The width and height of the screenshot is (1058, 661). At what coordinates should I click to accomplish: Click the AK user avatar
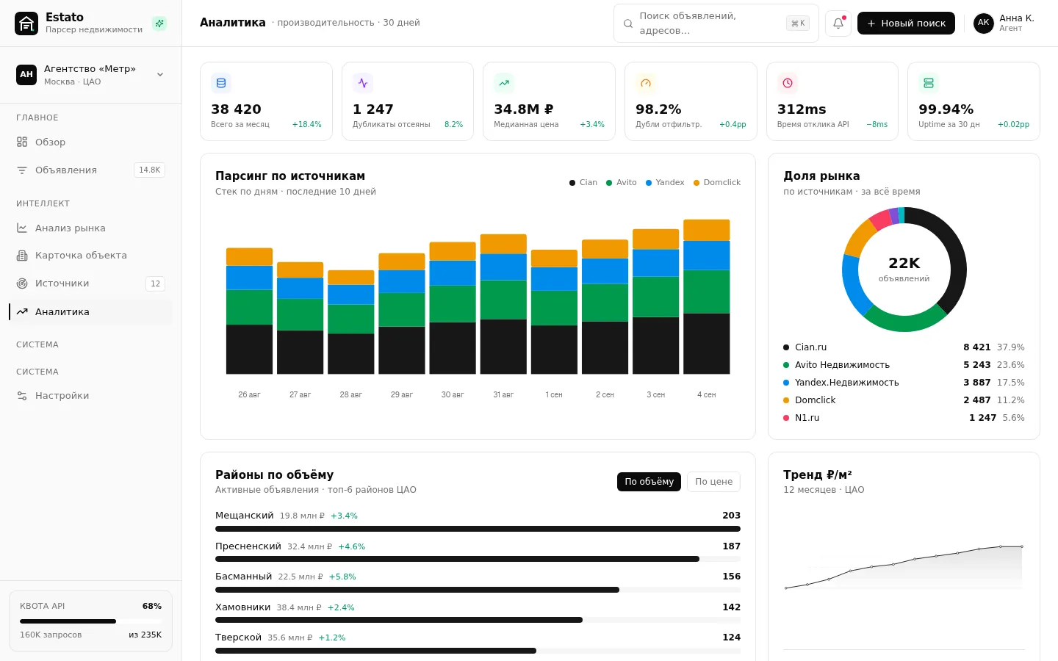point(984,24)
